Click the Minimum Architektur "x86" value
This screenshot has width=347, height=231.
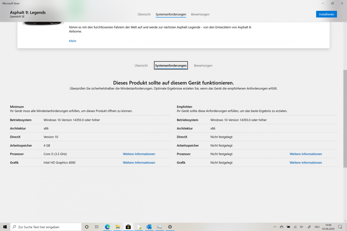click(x=46, y=128)
